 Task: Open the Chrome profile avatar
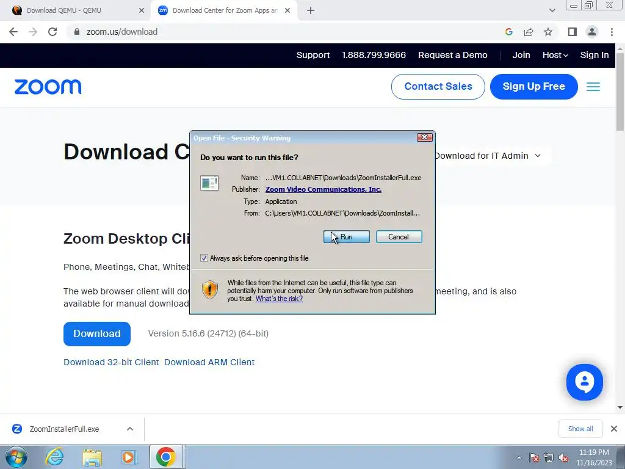(x=592, y=32)
